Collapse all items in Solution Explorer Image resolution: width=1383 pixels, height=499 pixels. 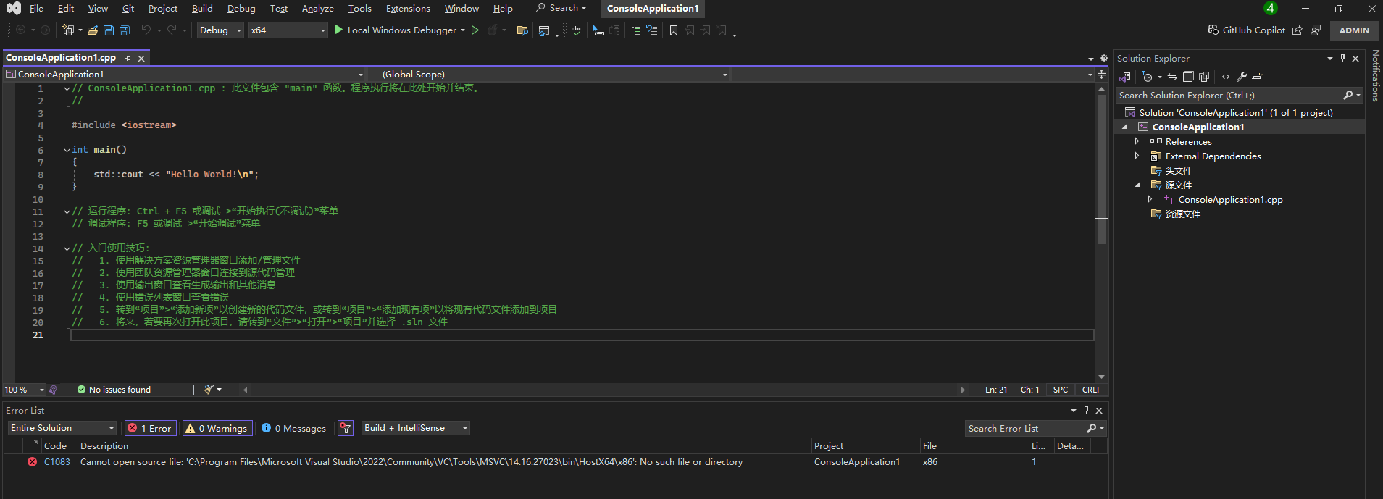tap(1188, 77)
